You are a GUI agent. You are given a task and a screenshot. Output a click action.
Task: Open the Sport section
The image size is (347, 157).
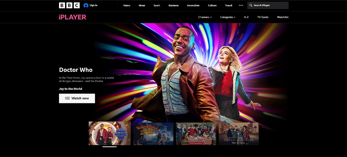click(157, 5)
